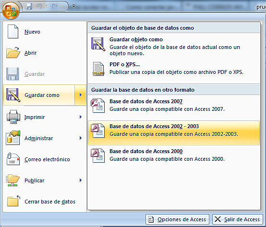Click the Access 2000 database icon

(98, 155)
